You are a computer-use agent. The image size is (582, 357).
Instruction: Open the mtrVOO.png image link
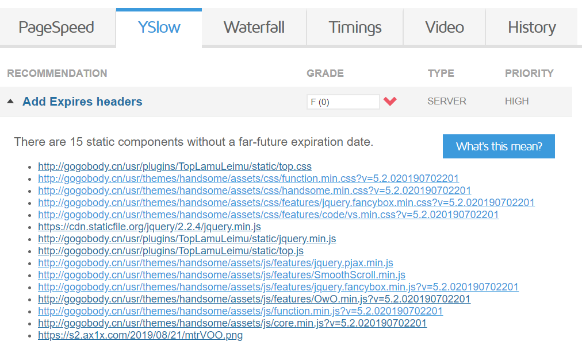(x=140, y=335)
